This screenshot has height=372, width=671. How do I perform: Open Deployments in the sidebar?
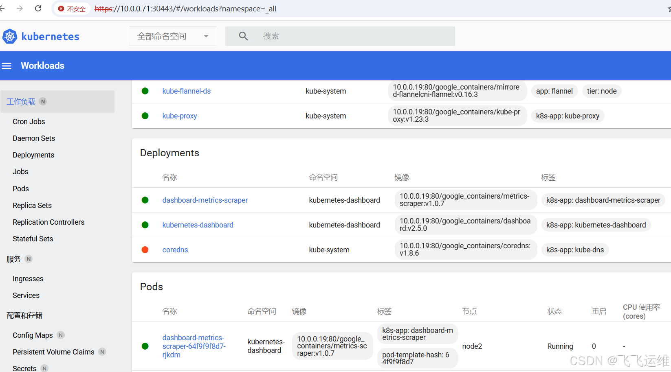pos(33,155)
